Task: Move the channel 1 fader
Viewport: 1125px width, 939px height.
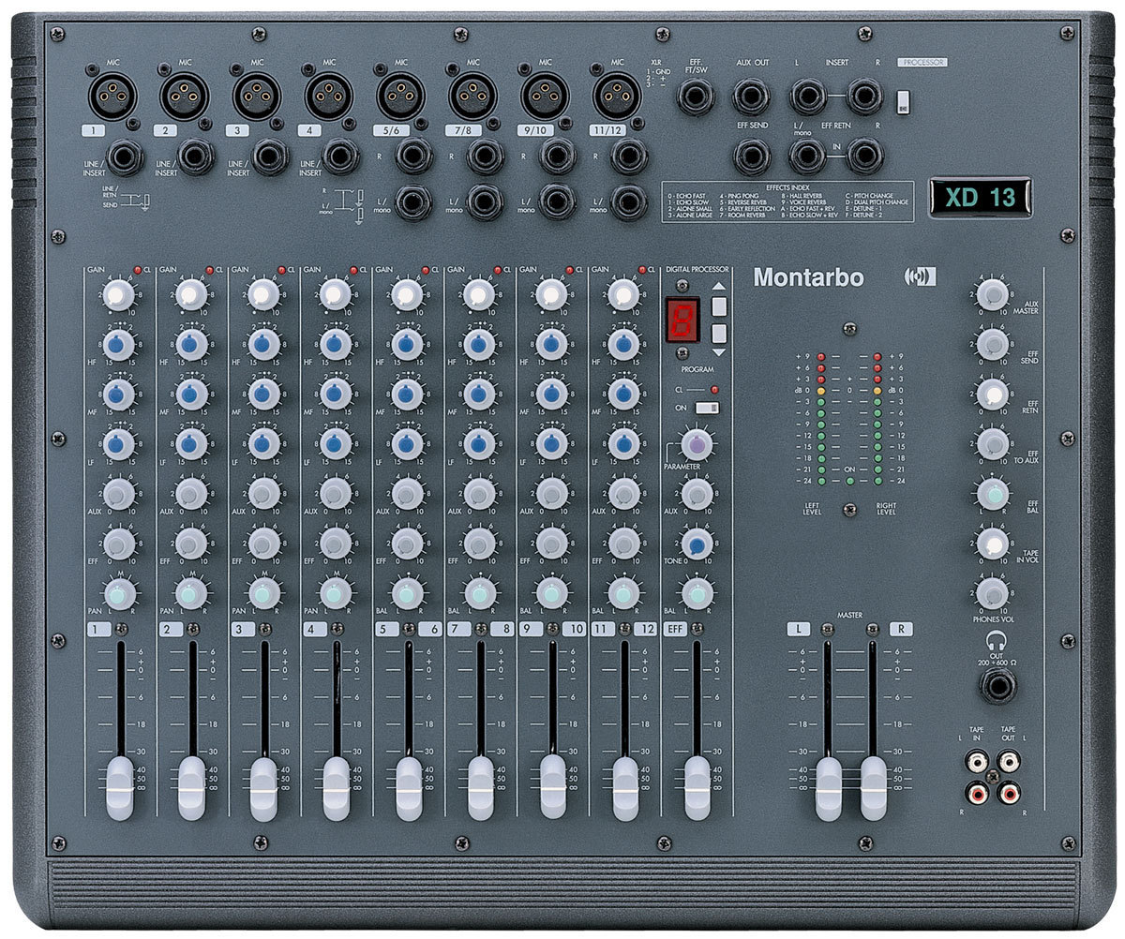Action: click(x=120, y=787)
